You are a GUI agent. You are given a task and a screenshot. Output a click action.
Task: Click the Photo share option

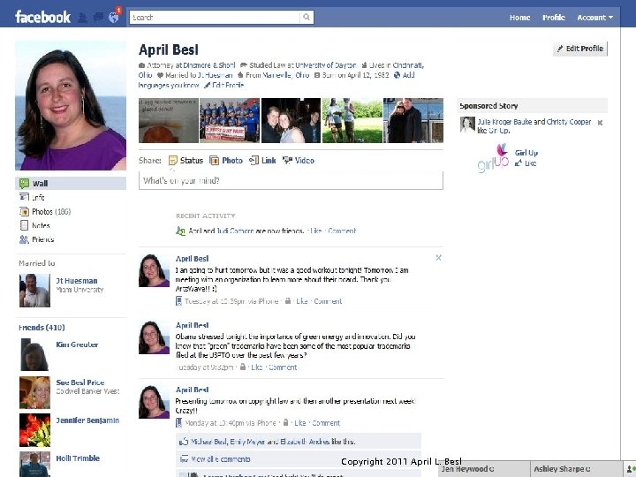tap(226, 160)
